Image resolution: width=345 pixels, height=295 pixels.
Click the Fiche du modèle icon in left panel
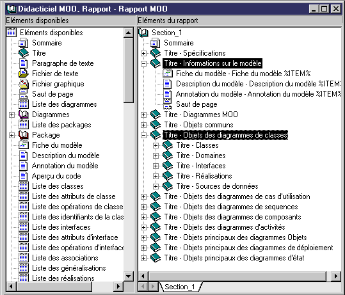tap(24, 145)
